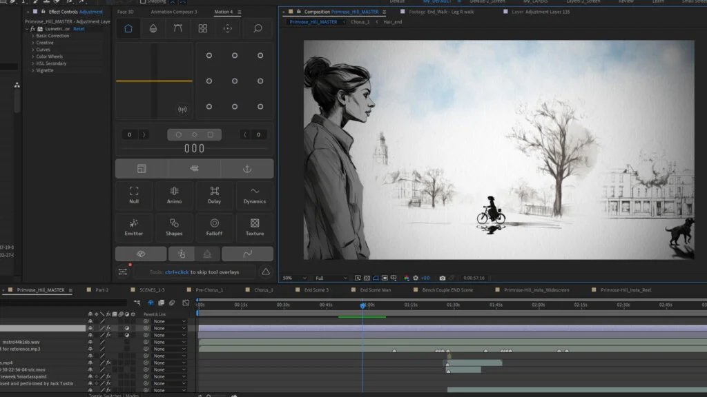Open the Motion 4 color drop tab

[x=153, y=29]
